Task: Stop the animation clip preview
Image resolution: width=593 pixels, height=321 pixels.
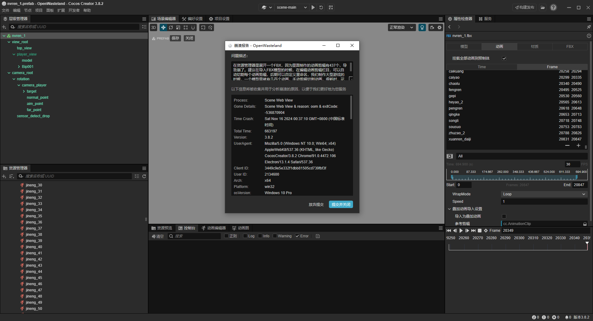Action: pos(480,231)
